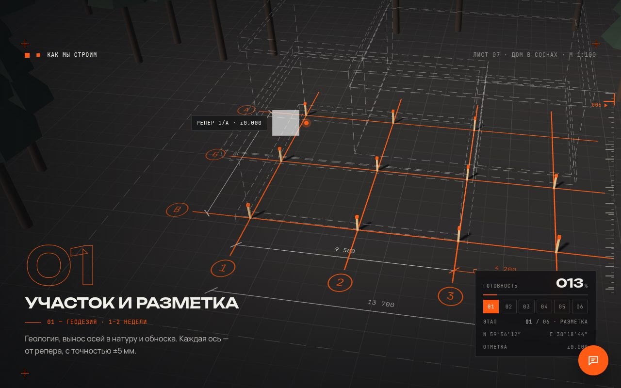
Task: Click the 006 ruler marker
Action: pyautogui.click(x=600, y=105)
